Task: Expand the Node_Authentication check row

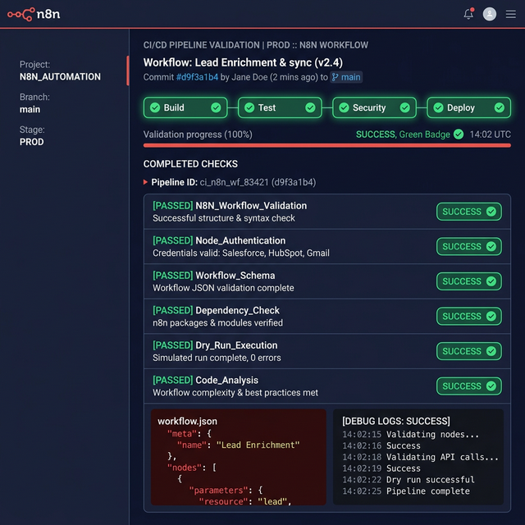Action: point(287,247)
